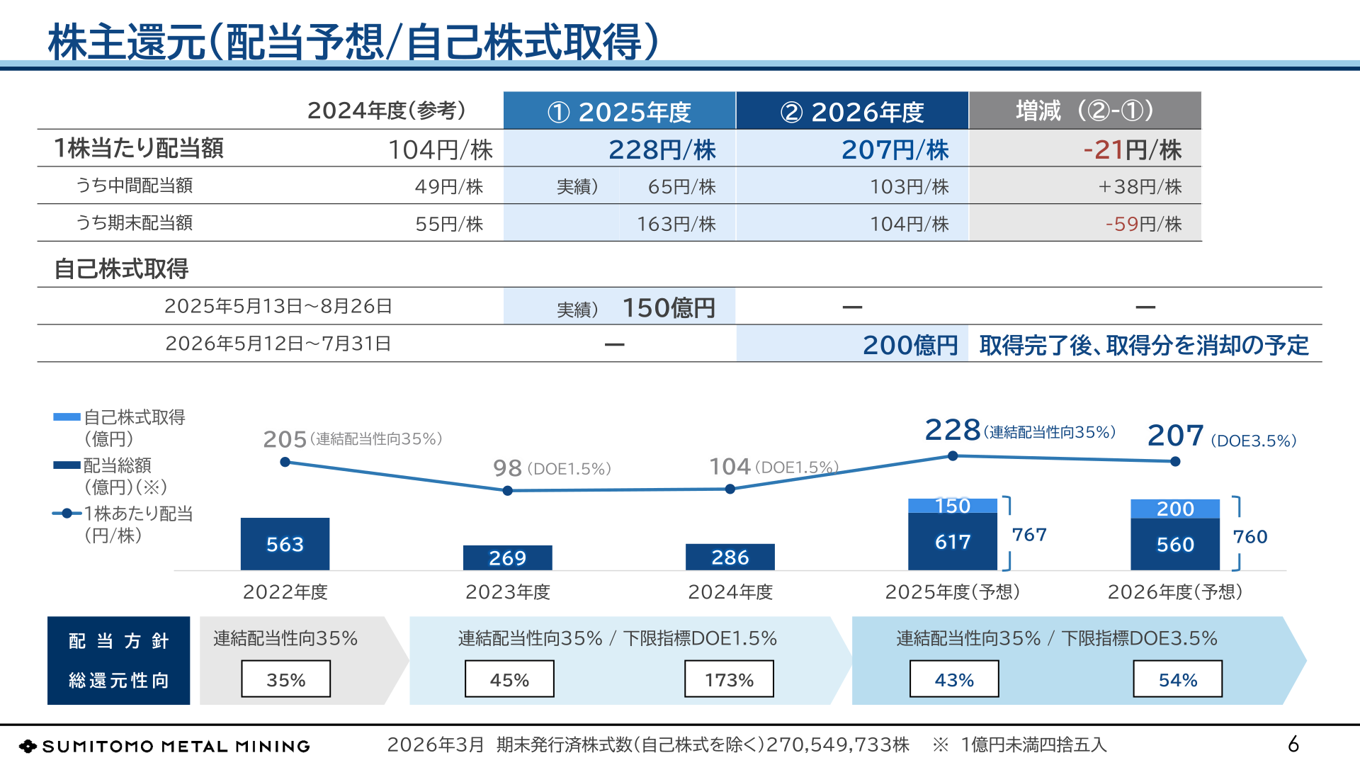Select the 55円/株 year-end value
Screen dimensions: 1360x765
(x=449, y=224)
